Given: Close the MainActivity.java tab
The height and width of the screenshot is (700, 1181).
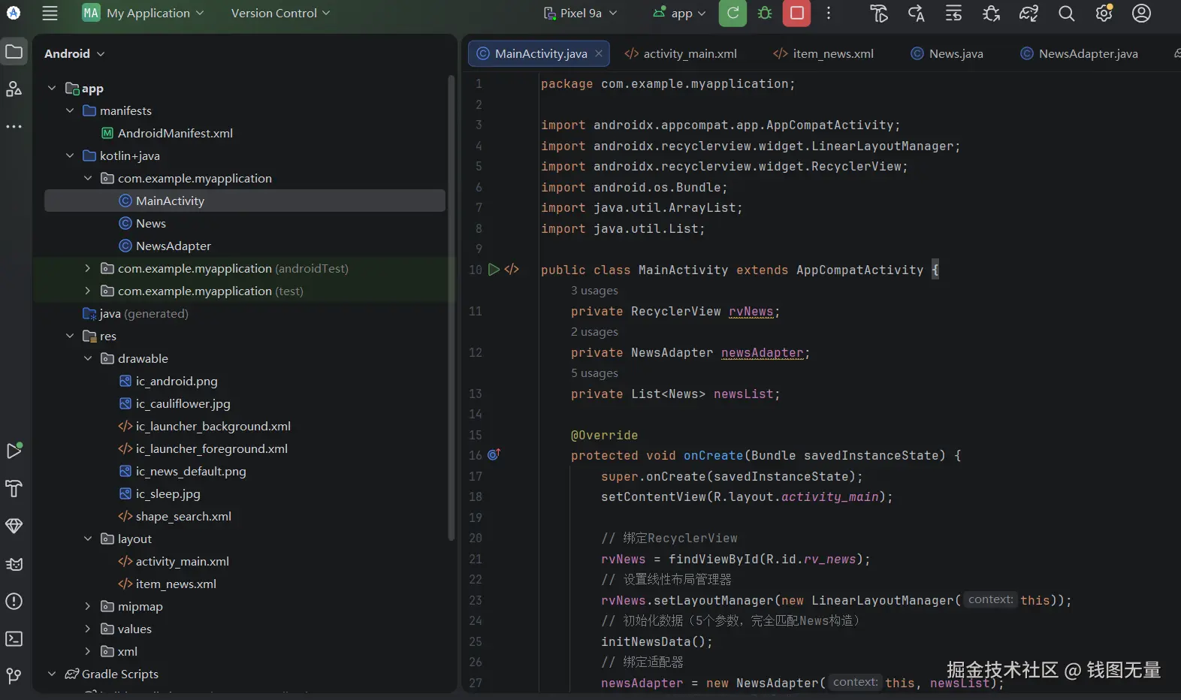Looking at the screenshot, I should 599,54.
